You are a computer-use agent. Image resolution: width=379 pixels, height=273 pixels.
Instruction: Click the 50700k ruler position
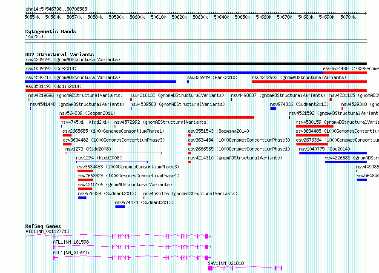348,17
